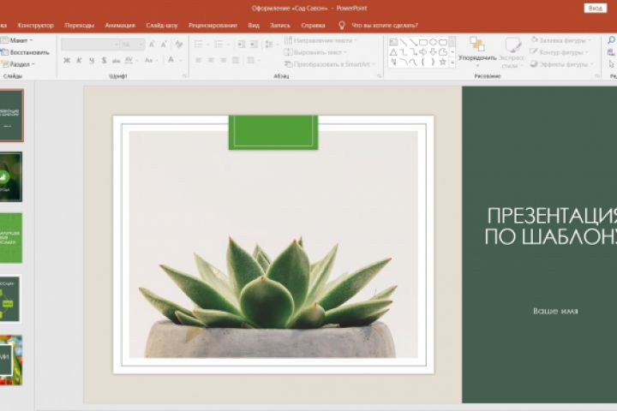Click the increase font size icon
This screenshot has height=411, width=617.
[x=152, y=44]
